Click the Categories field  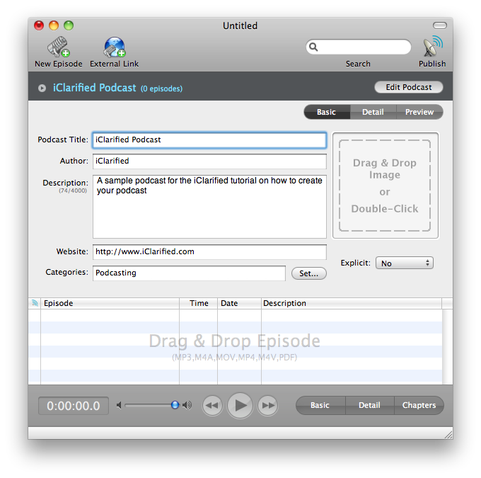(189, 273)
